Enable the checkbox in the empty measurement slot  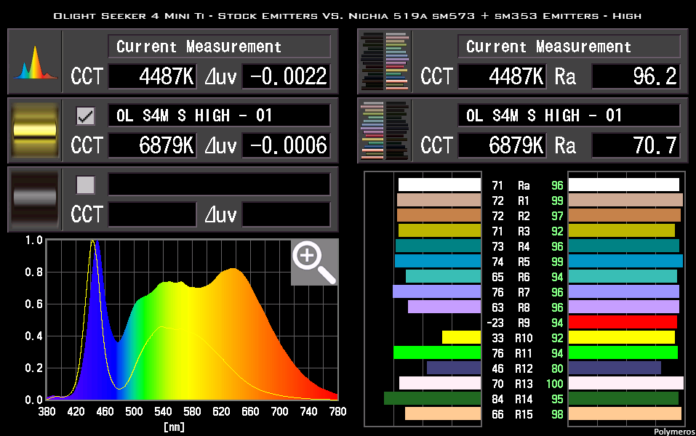point(85,185)
